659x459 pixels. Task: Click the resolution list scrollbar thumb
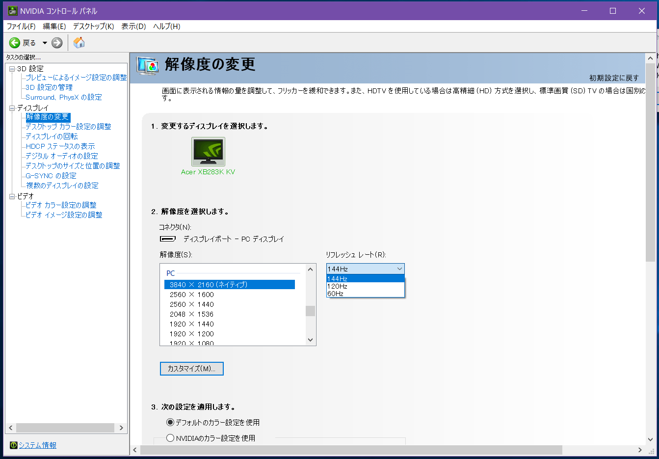click(310, 311)
